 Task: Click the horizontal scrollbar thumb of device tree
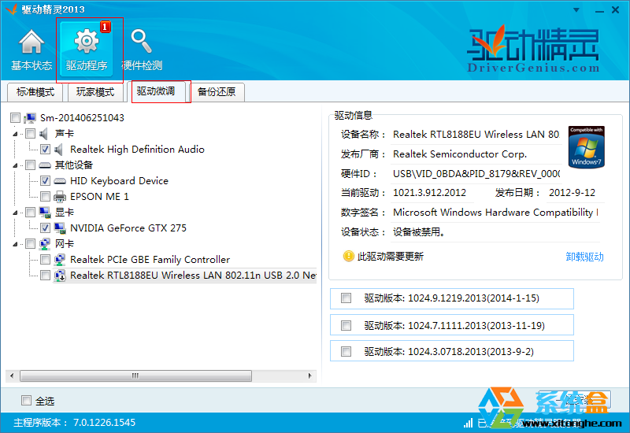(135, 376)
